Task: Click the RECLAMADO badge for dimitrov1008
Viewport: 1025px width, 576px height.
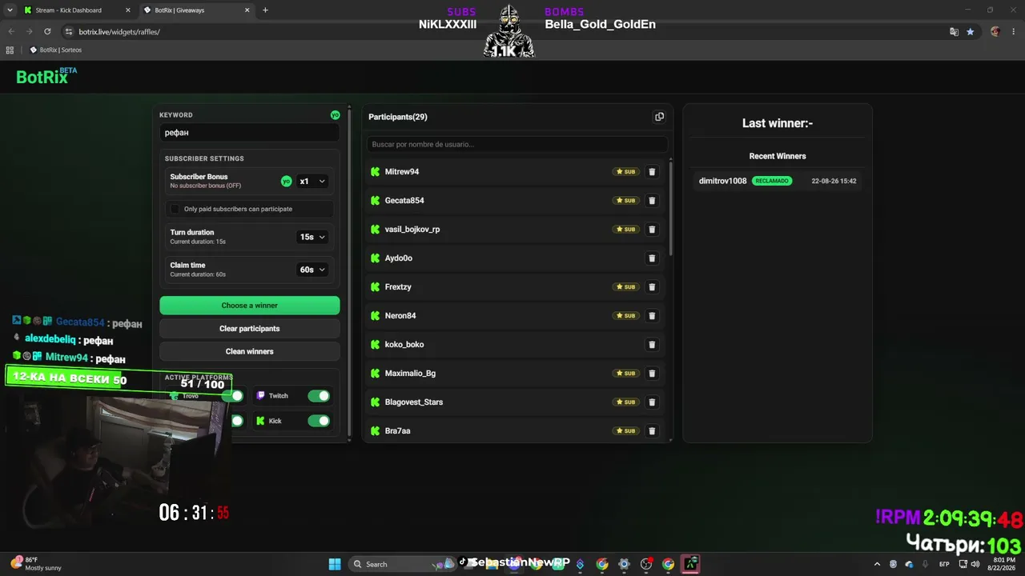Action: 772,181
